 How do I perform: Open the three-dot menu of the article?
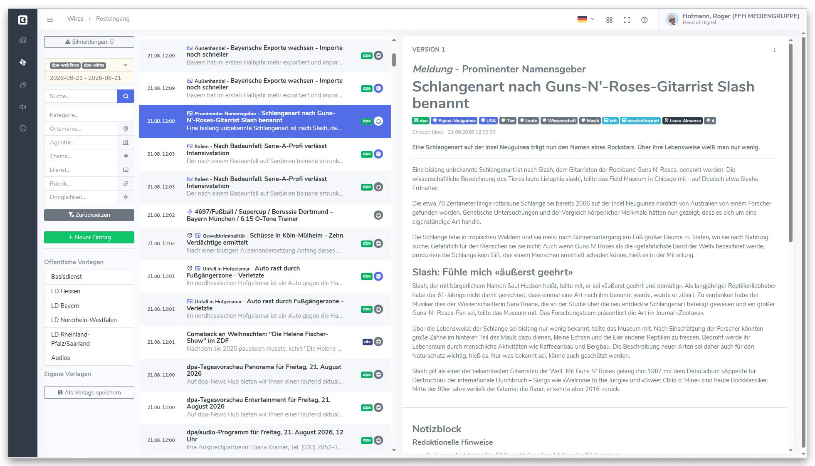tap(774, 50)
